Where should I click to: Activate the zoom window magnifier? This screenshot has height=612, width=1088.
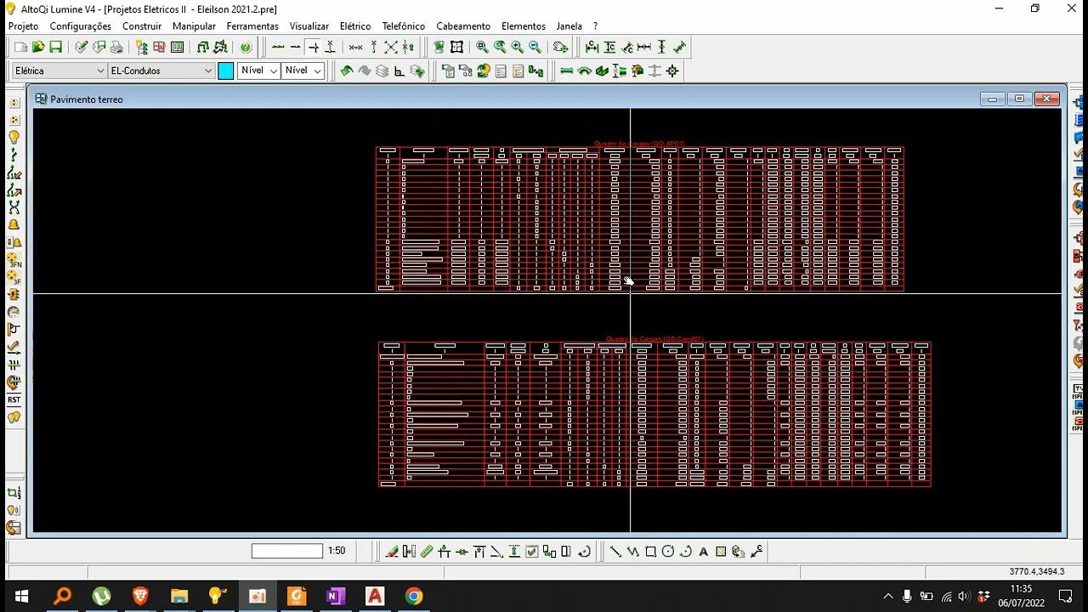point(482,47)
